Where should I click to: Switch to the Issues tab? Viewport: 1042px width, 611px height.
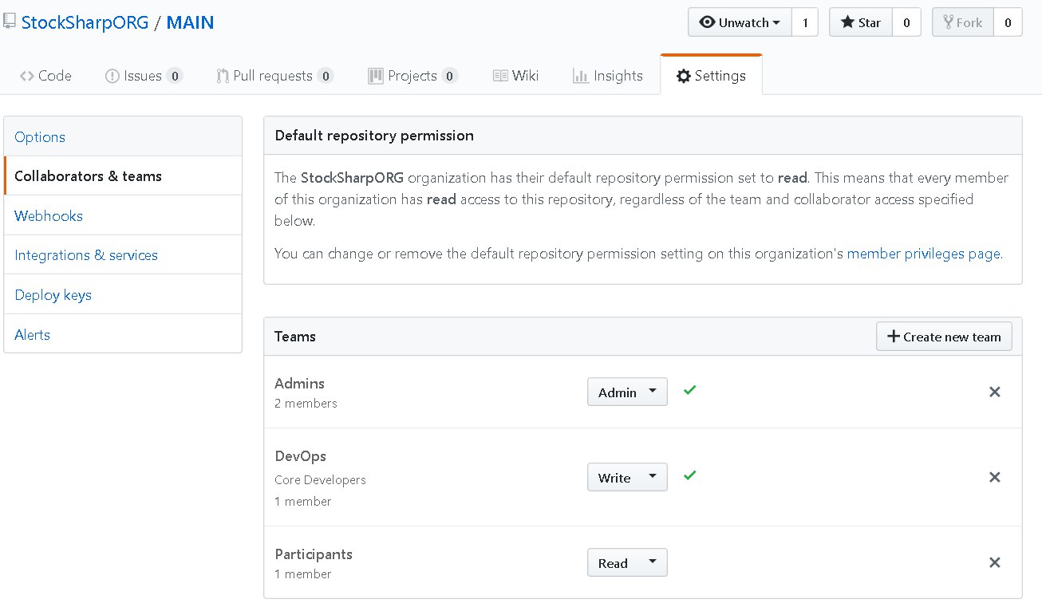click(x=144, y=76)
